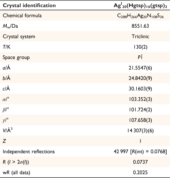Image resolution: width=170 pixels, height=178 pixels.
Task: Click the chemical formula C288H266Ag20N108S36
Action: point(140,16)
